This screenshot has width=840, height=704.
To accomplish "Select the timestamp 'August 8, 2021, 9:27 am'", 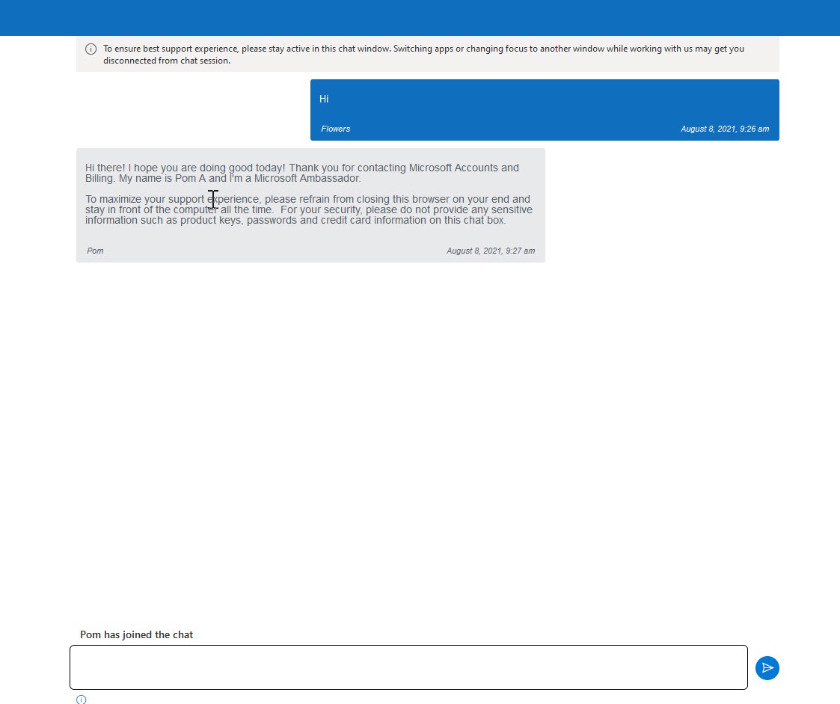I will click(491, 251).
